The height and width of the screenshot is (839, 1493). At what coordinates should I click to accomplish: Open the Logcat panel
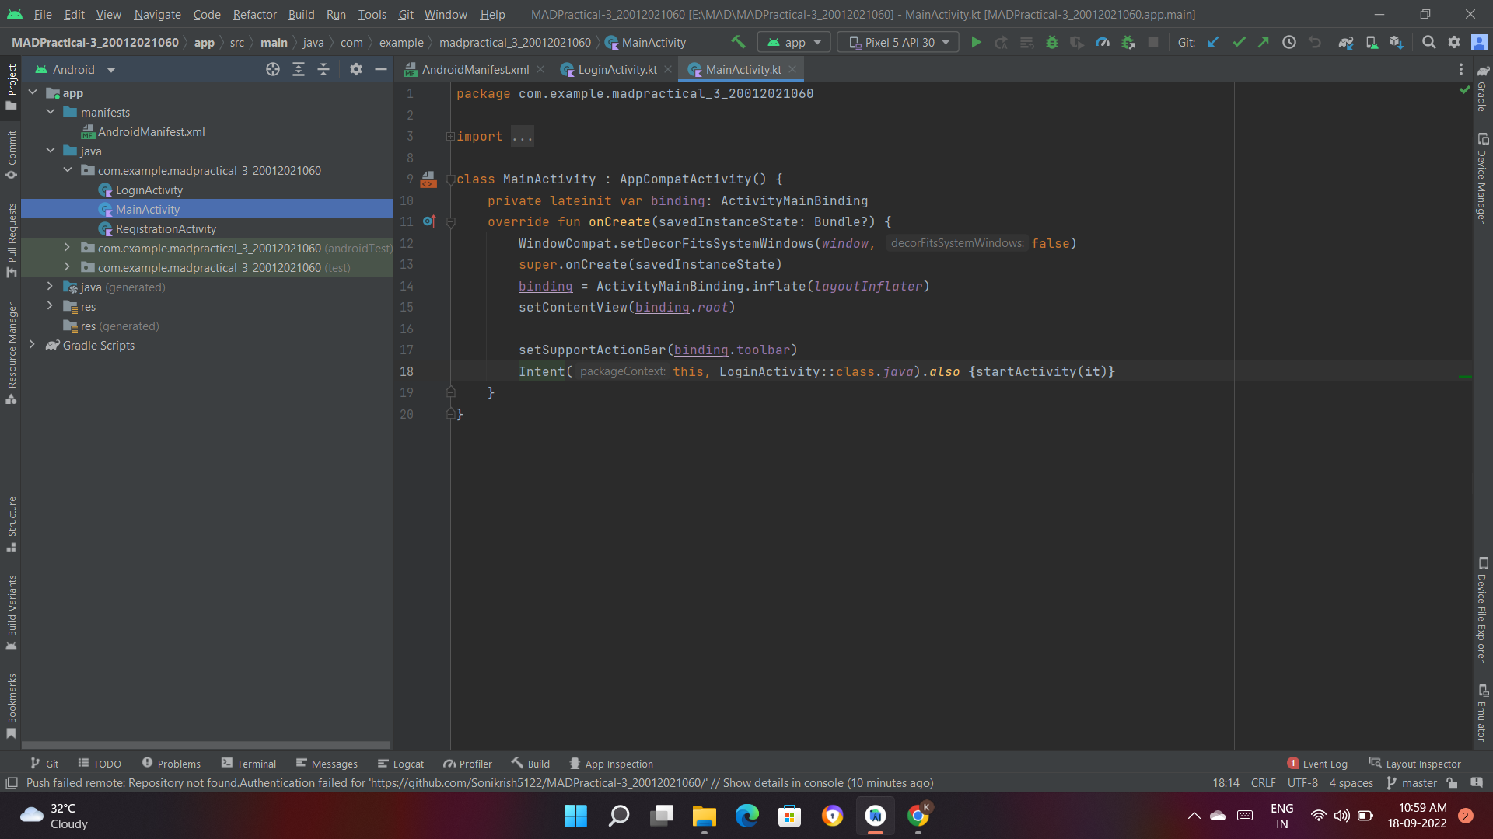click(400, 764)
